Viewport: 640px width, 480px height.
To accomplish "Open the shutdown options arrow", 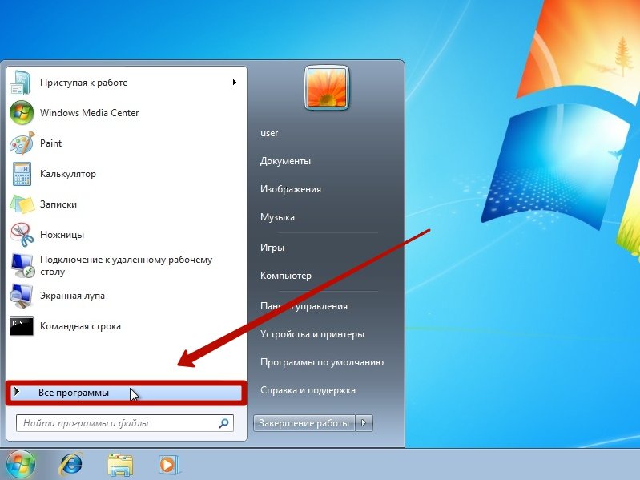I will 364,423.
